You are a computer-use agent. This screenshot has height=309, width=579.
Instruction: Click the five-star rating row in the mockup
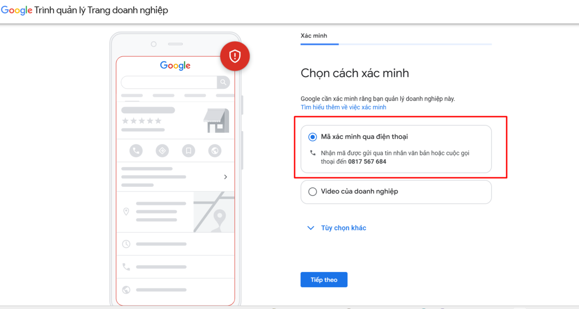pos(142,121)
